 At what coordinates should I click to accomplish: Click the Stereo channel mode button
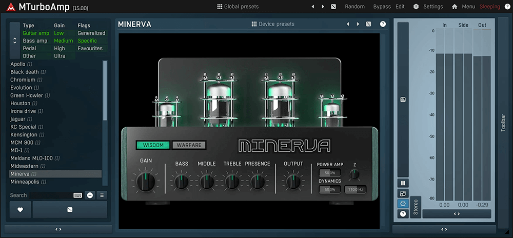point(416,207)
